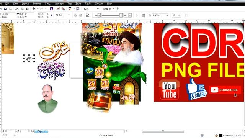Click the Copy icon in toolbar
Image resolution: width=245 pixels, height=138 pixels.
[x=22, y=9]
